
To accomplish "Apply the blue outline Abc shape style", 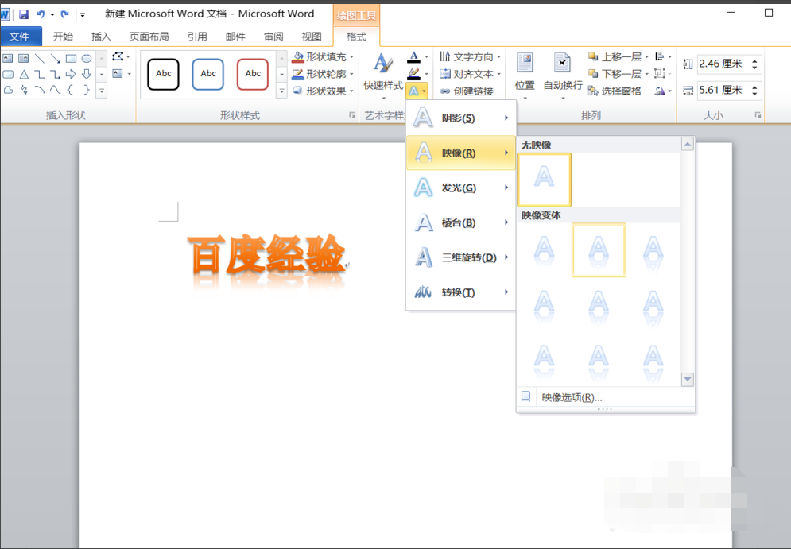I will tap(207, 74).
